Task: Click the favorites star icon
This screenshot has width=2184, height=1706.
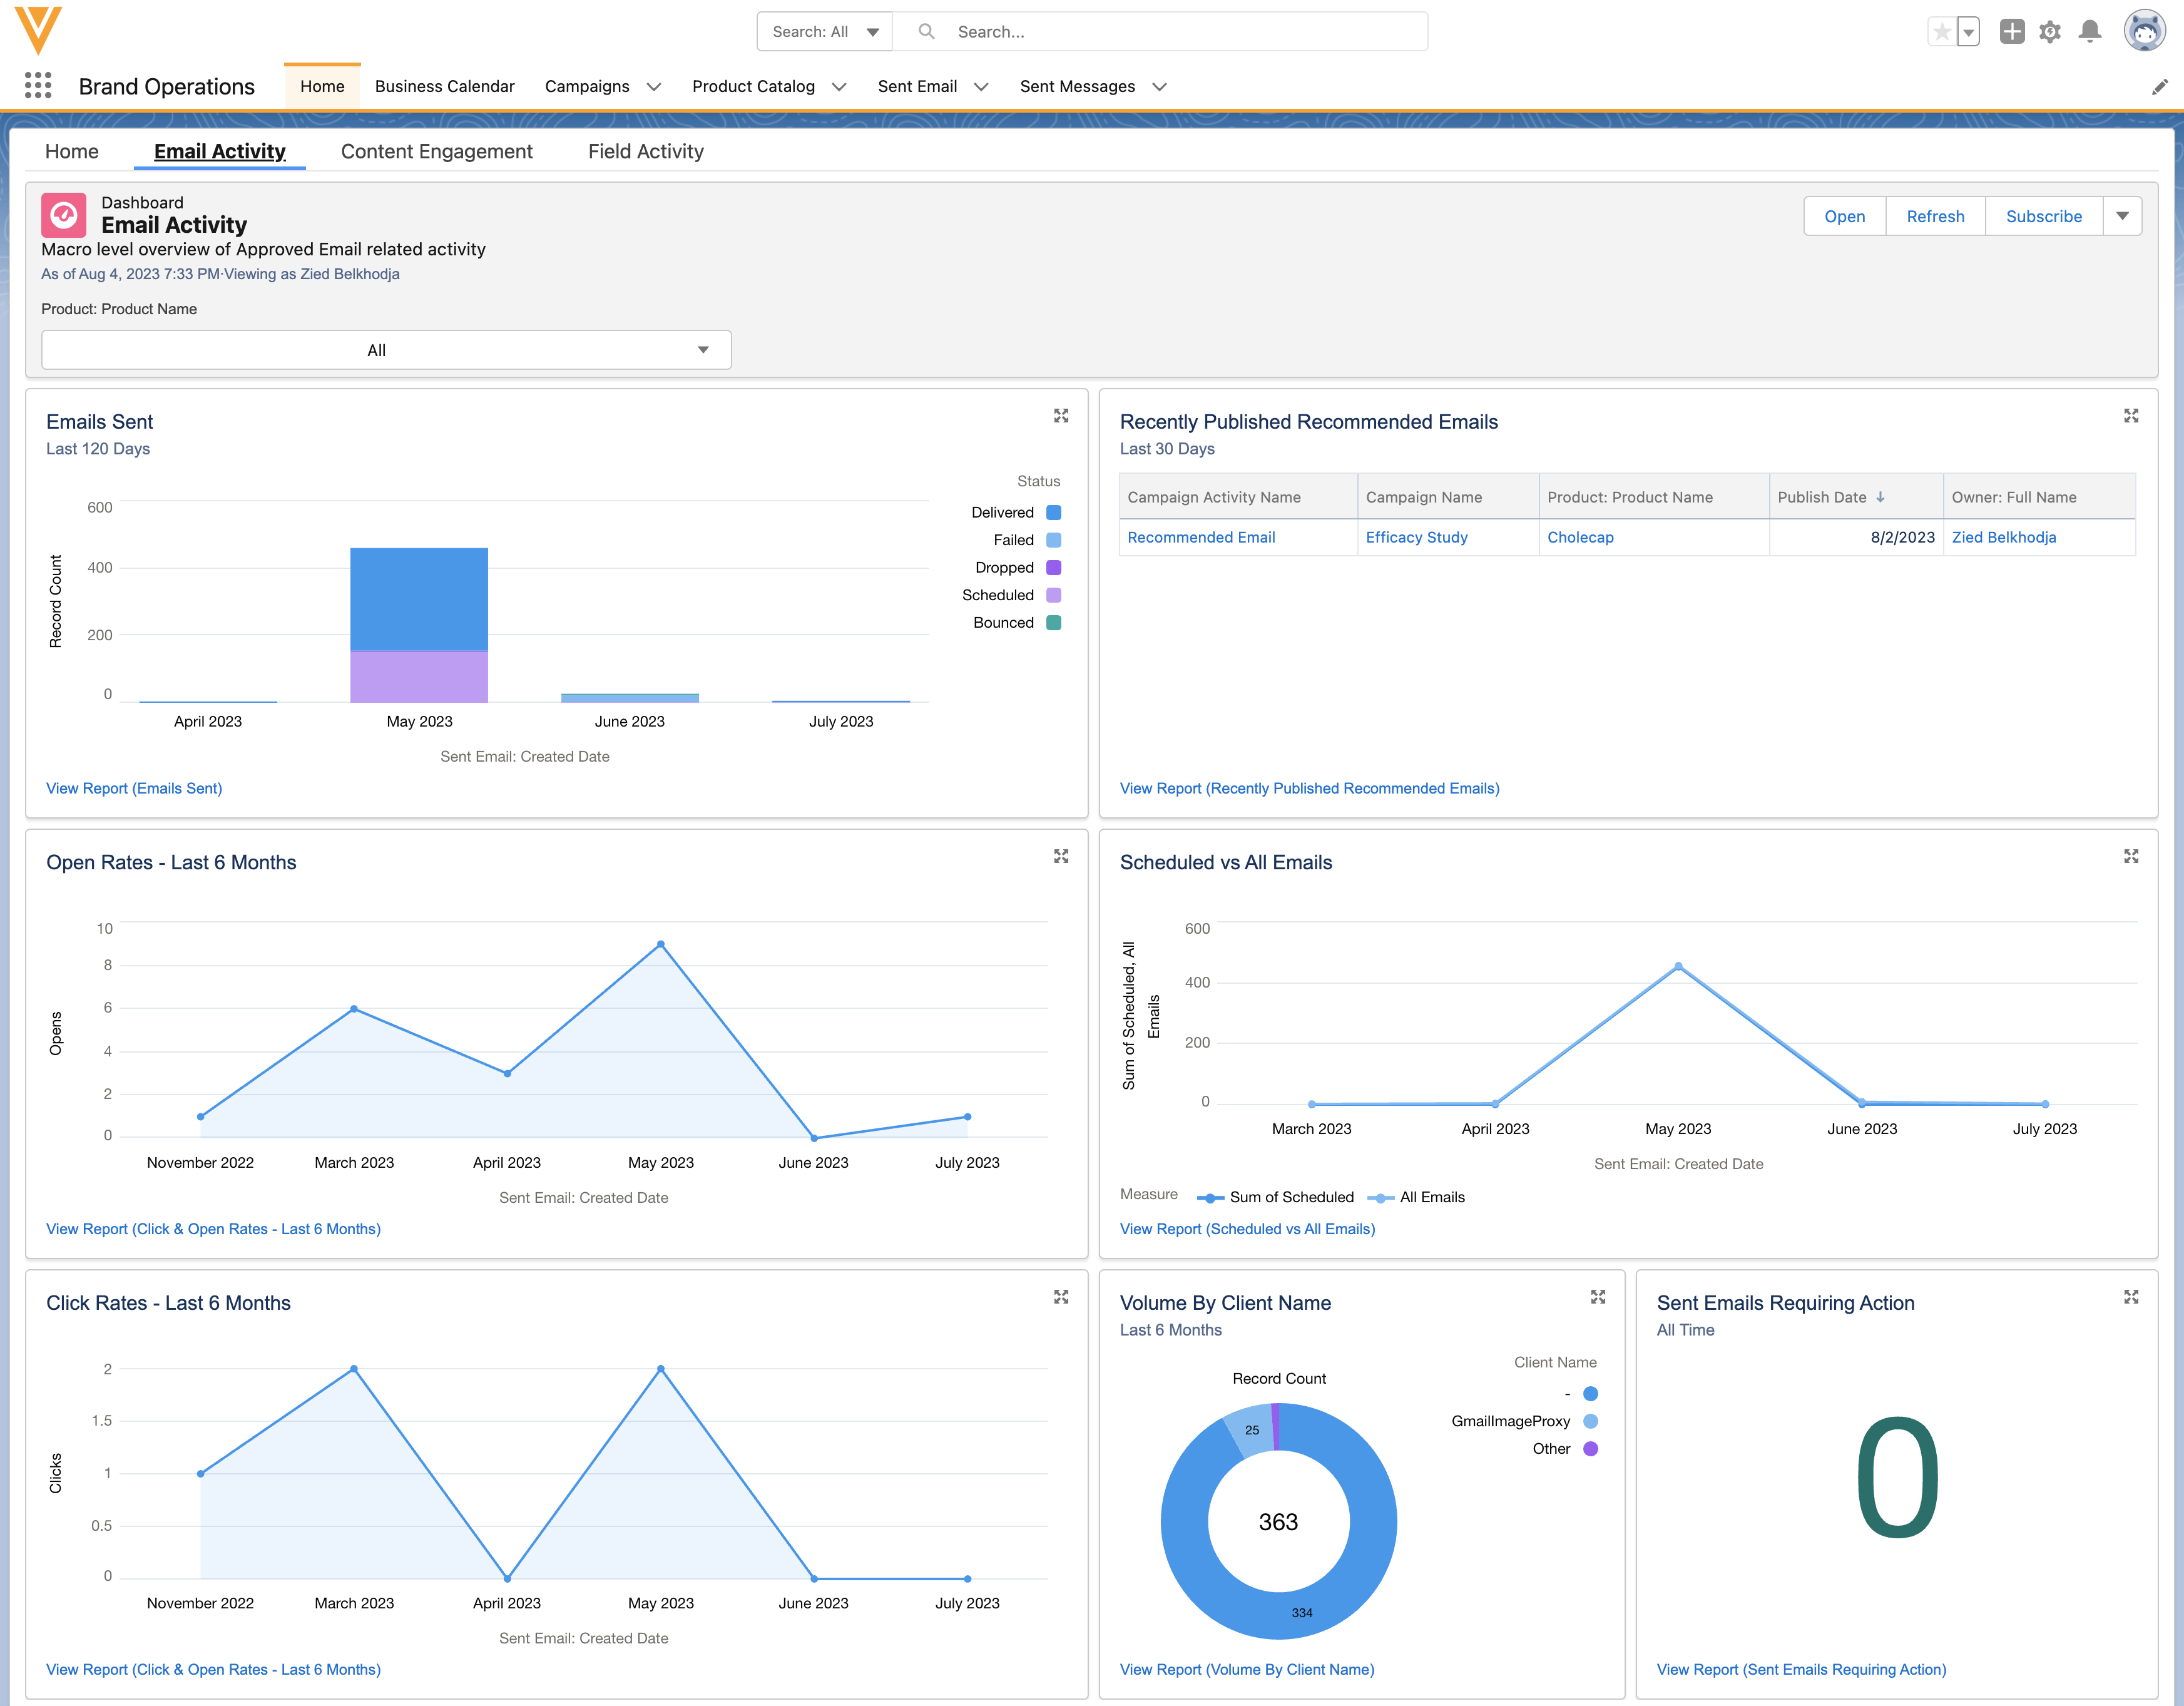Action: pos(1941,32)
